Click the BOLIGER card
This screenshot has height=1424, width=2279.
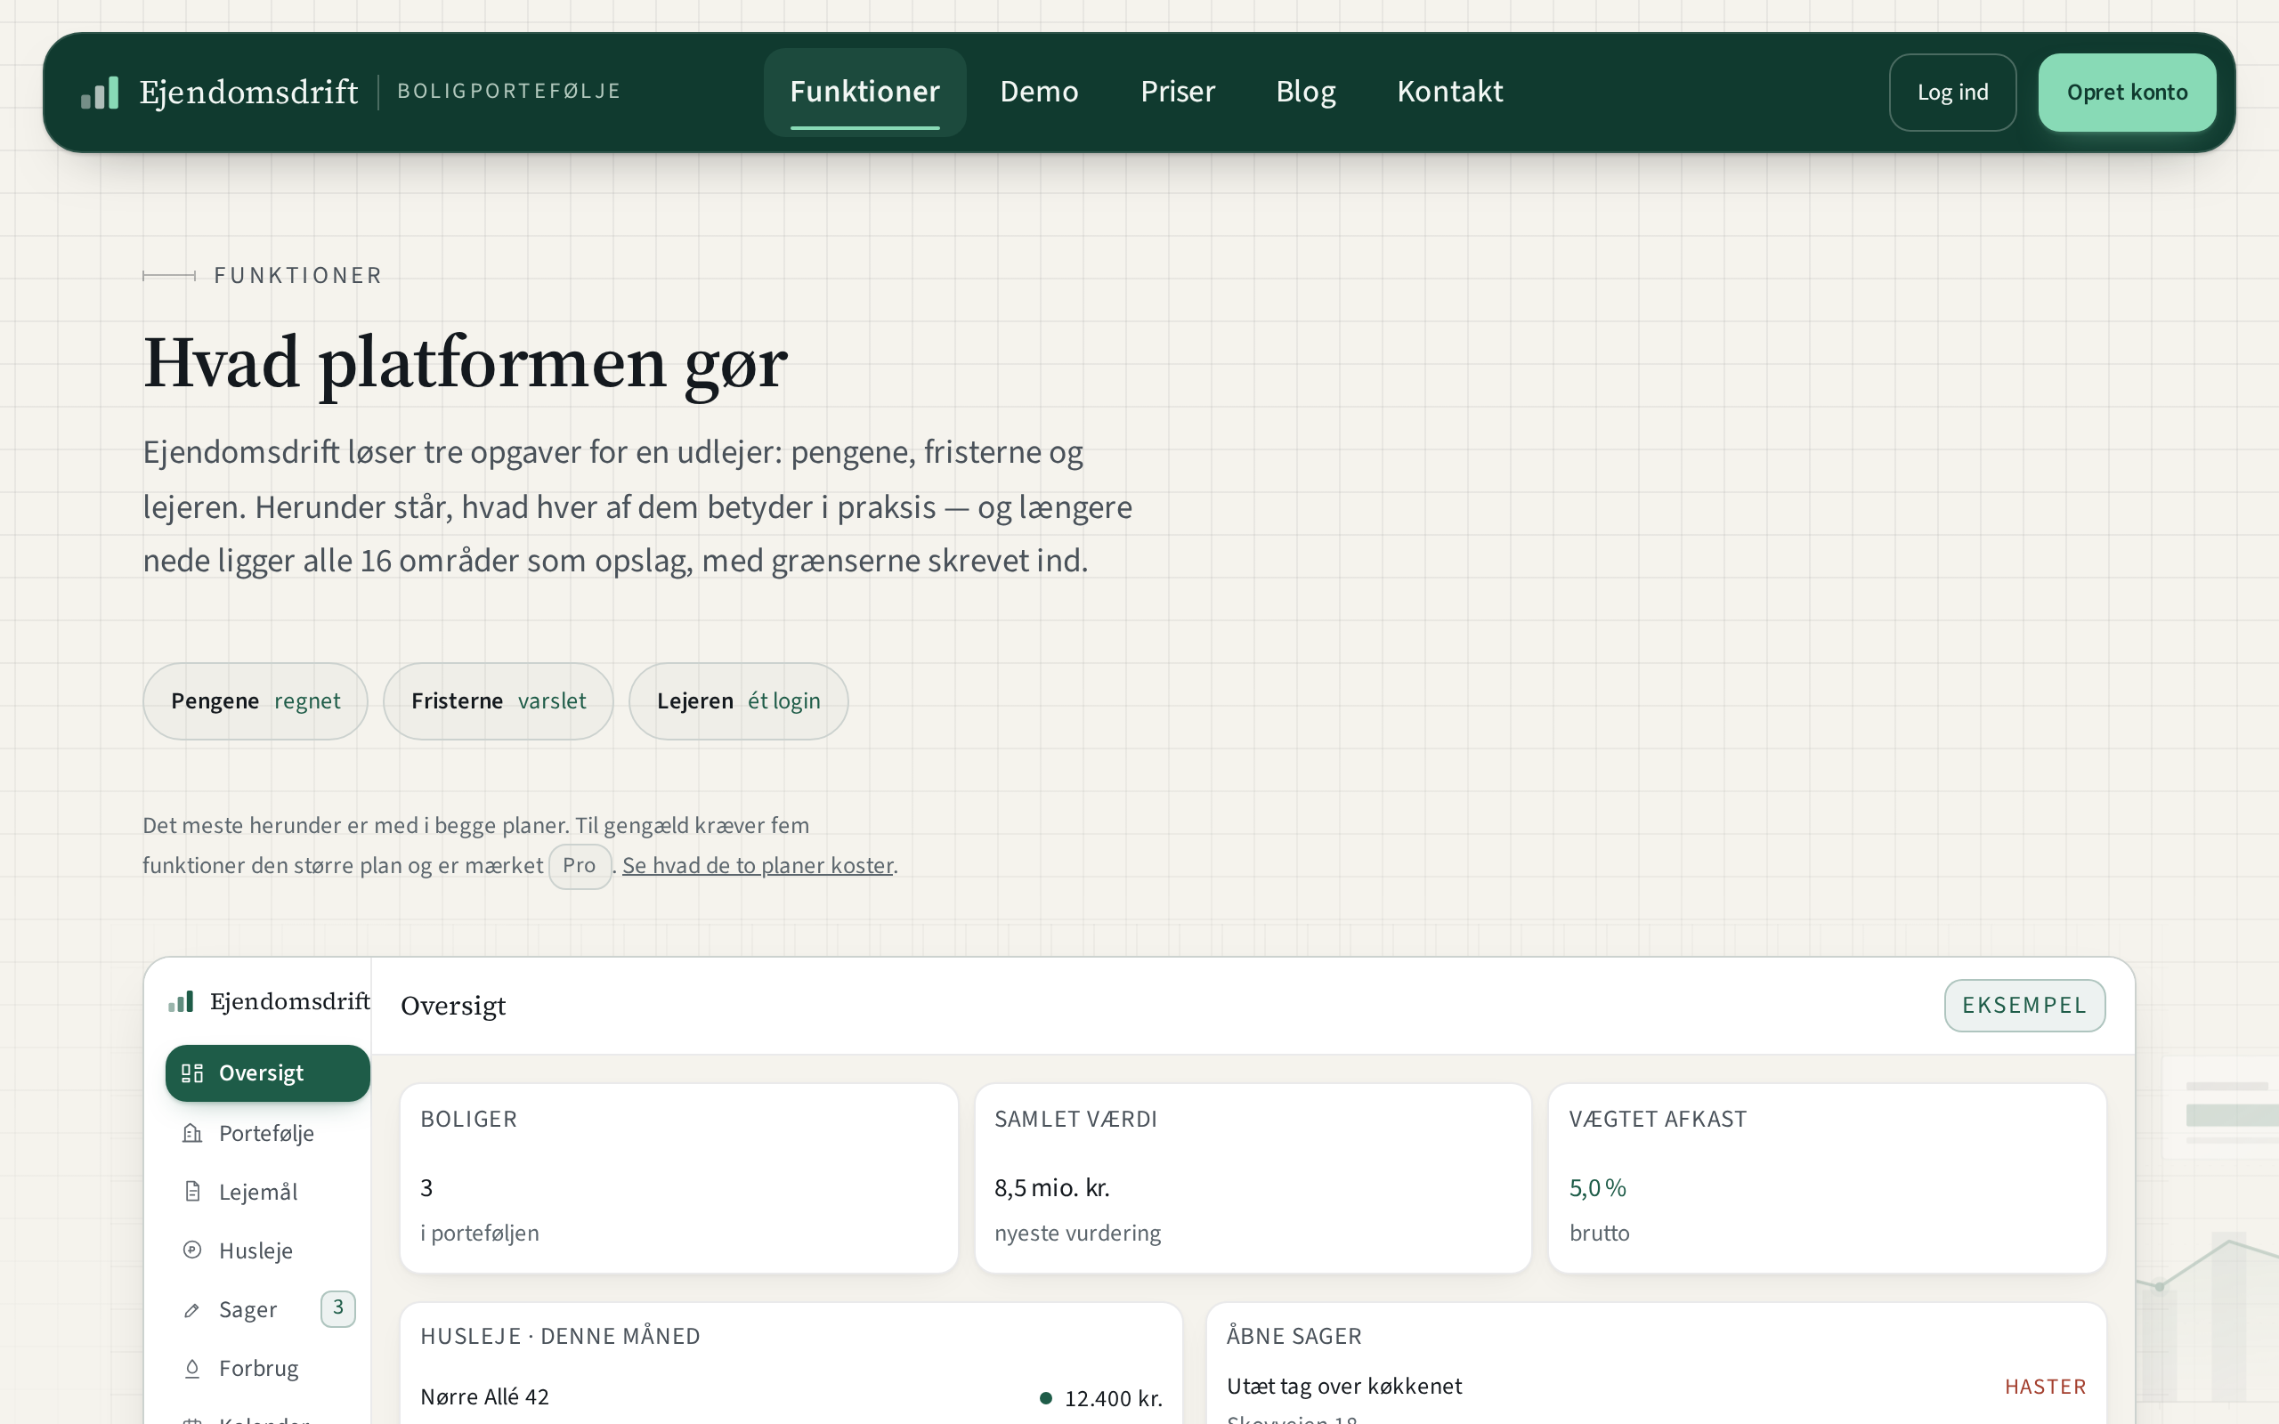679,1178
